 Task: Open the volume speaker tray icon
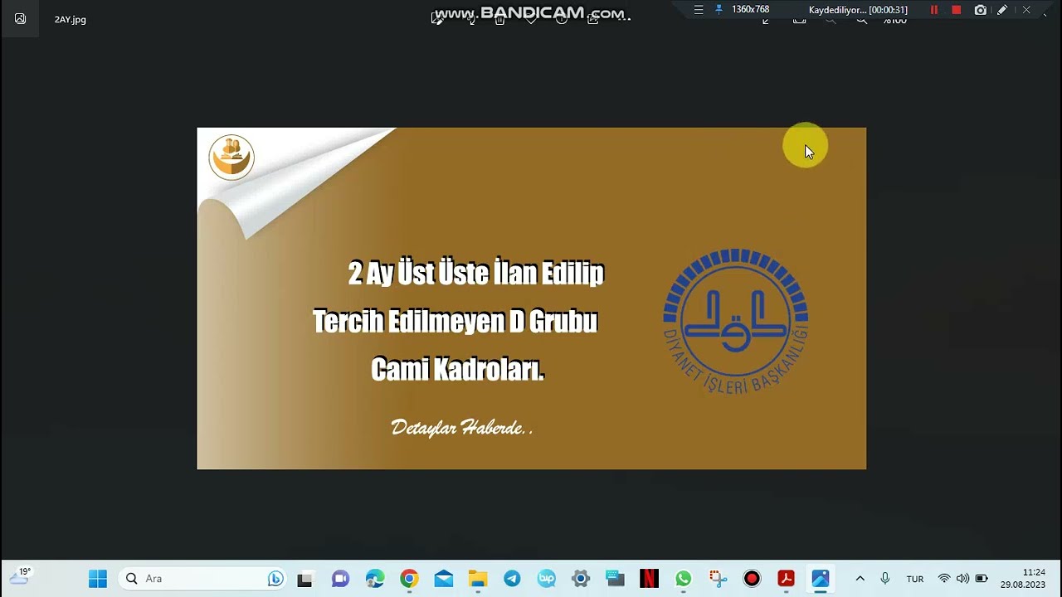tap(962, 579)
